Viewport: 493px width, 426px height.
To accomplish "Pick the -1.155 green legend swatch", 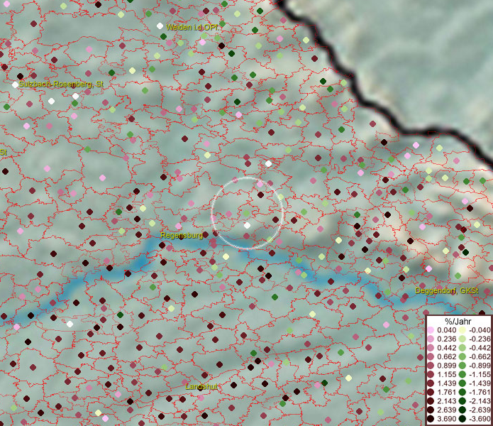I will point(462,374).
